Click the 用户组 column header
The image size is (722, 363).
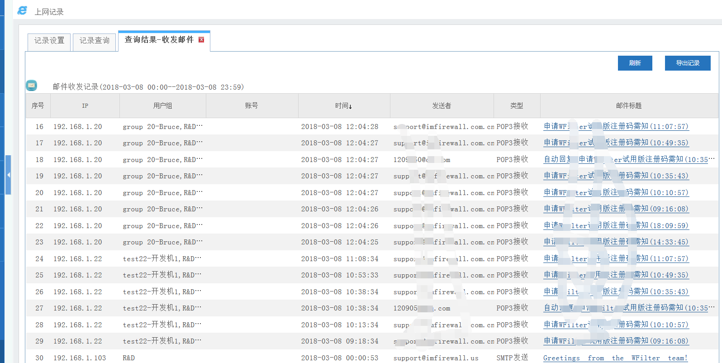(x=162, y=106)
